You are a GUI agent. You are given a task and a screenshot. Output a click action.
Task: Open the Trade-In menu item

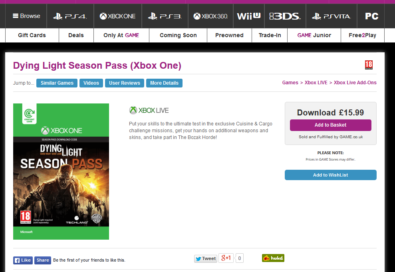coord(270,35)
